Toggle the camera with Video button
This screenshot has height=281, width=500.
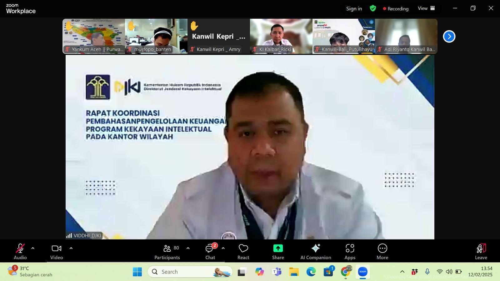tap(57, 252)
